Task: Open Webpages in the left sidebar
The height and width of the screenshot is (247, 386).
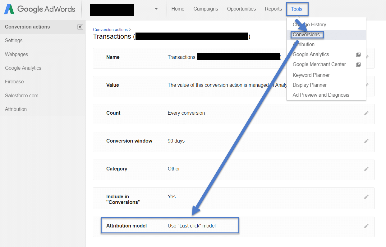Action: coord(16,54)
